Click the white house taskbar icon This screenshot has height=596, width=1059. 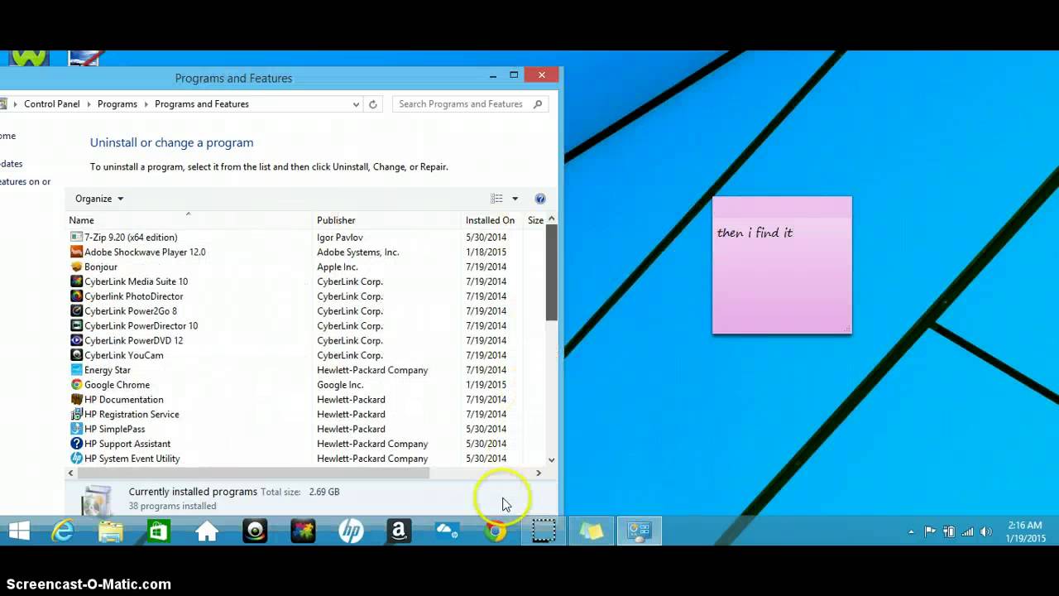pyautogui.click(x=207, y=531)
